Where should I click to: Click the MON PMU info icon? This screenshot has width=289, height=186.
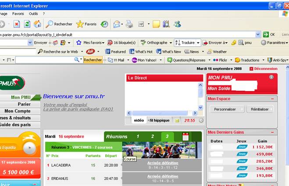pyautogui.click(x=271, y=77)
